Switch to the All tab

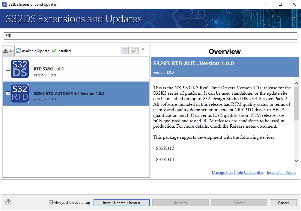coord(9,51)
